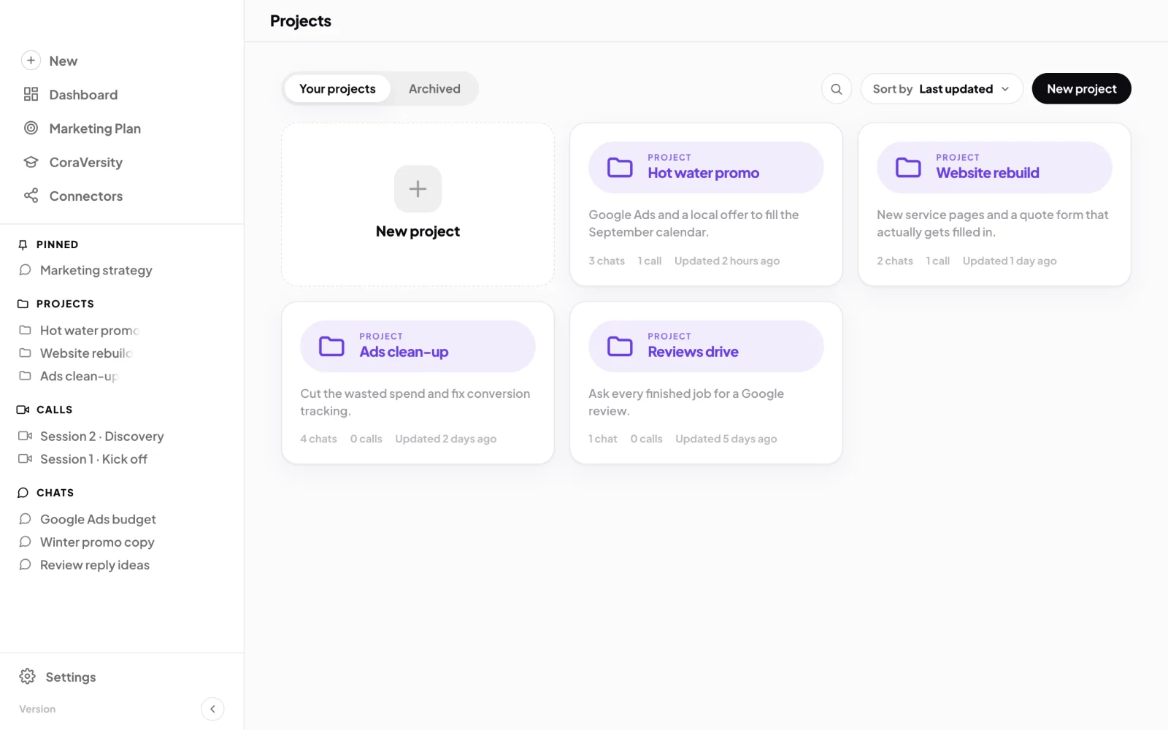The image size is (1168, 730).
Task: Open pinned chat Marketing strategy
Action: tap(96, 270)
